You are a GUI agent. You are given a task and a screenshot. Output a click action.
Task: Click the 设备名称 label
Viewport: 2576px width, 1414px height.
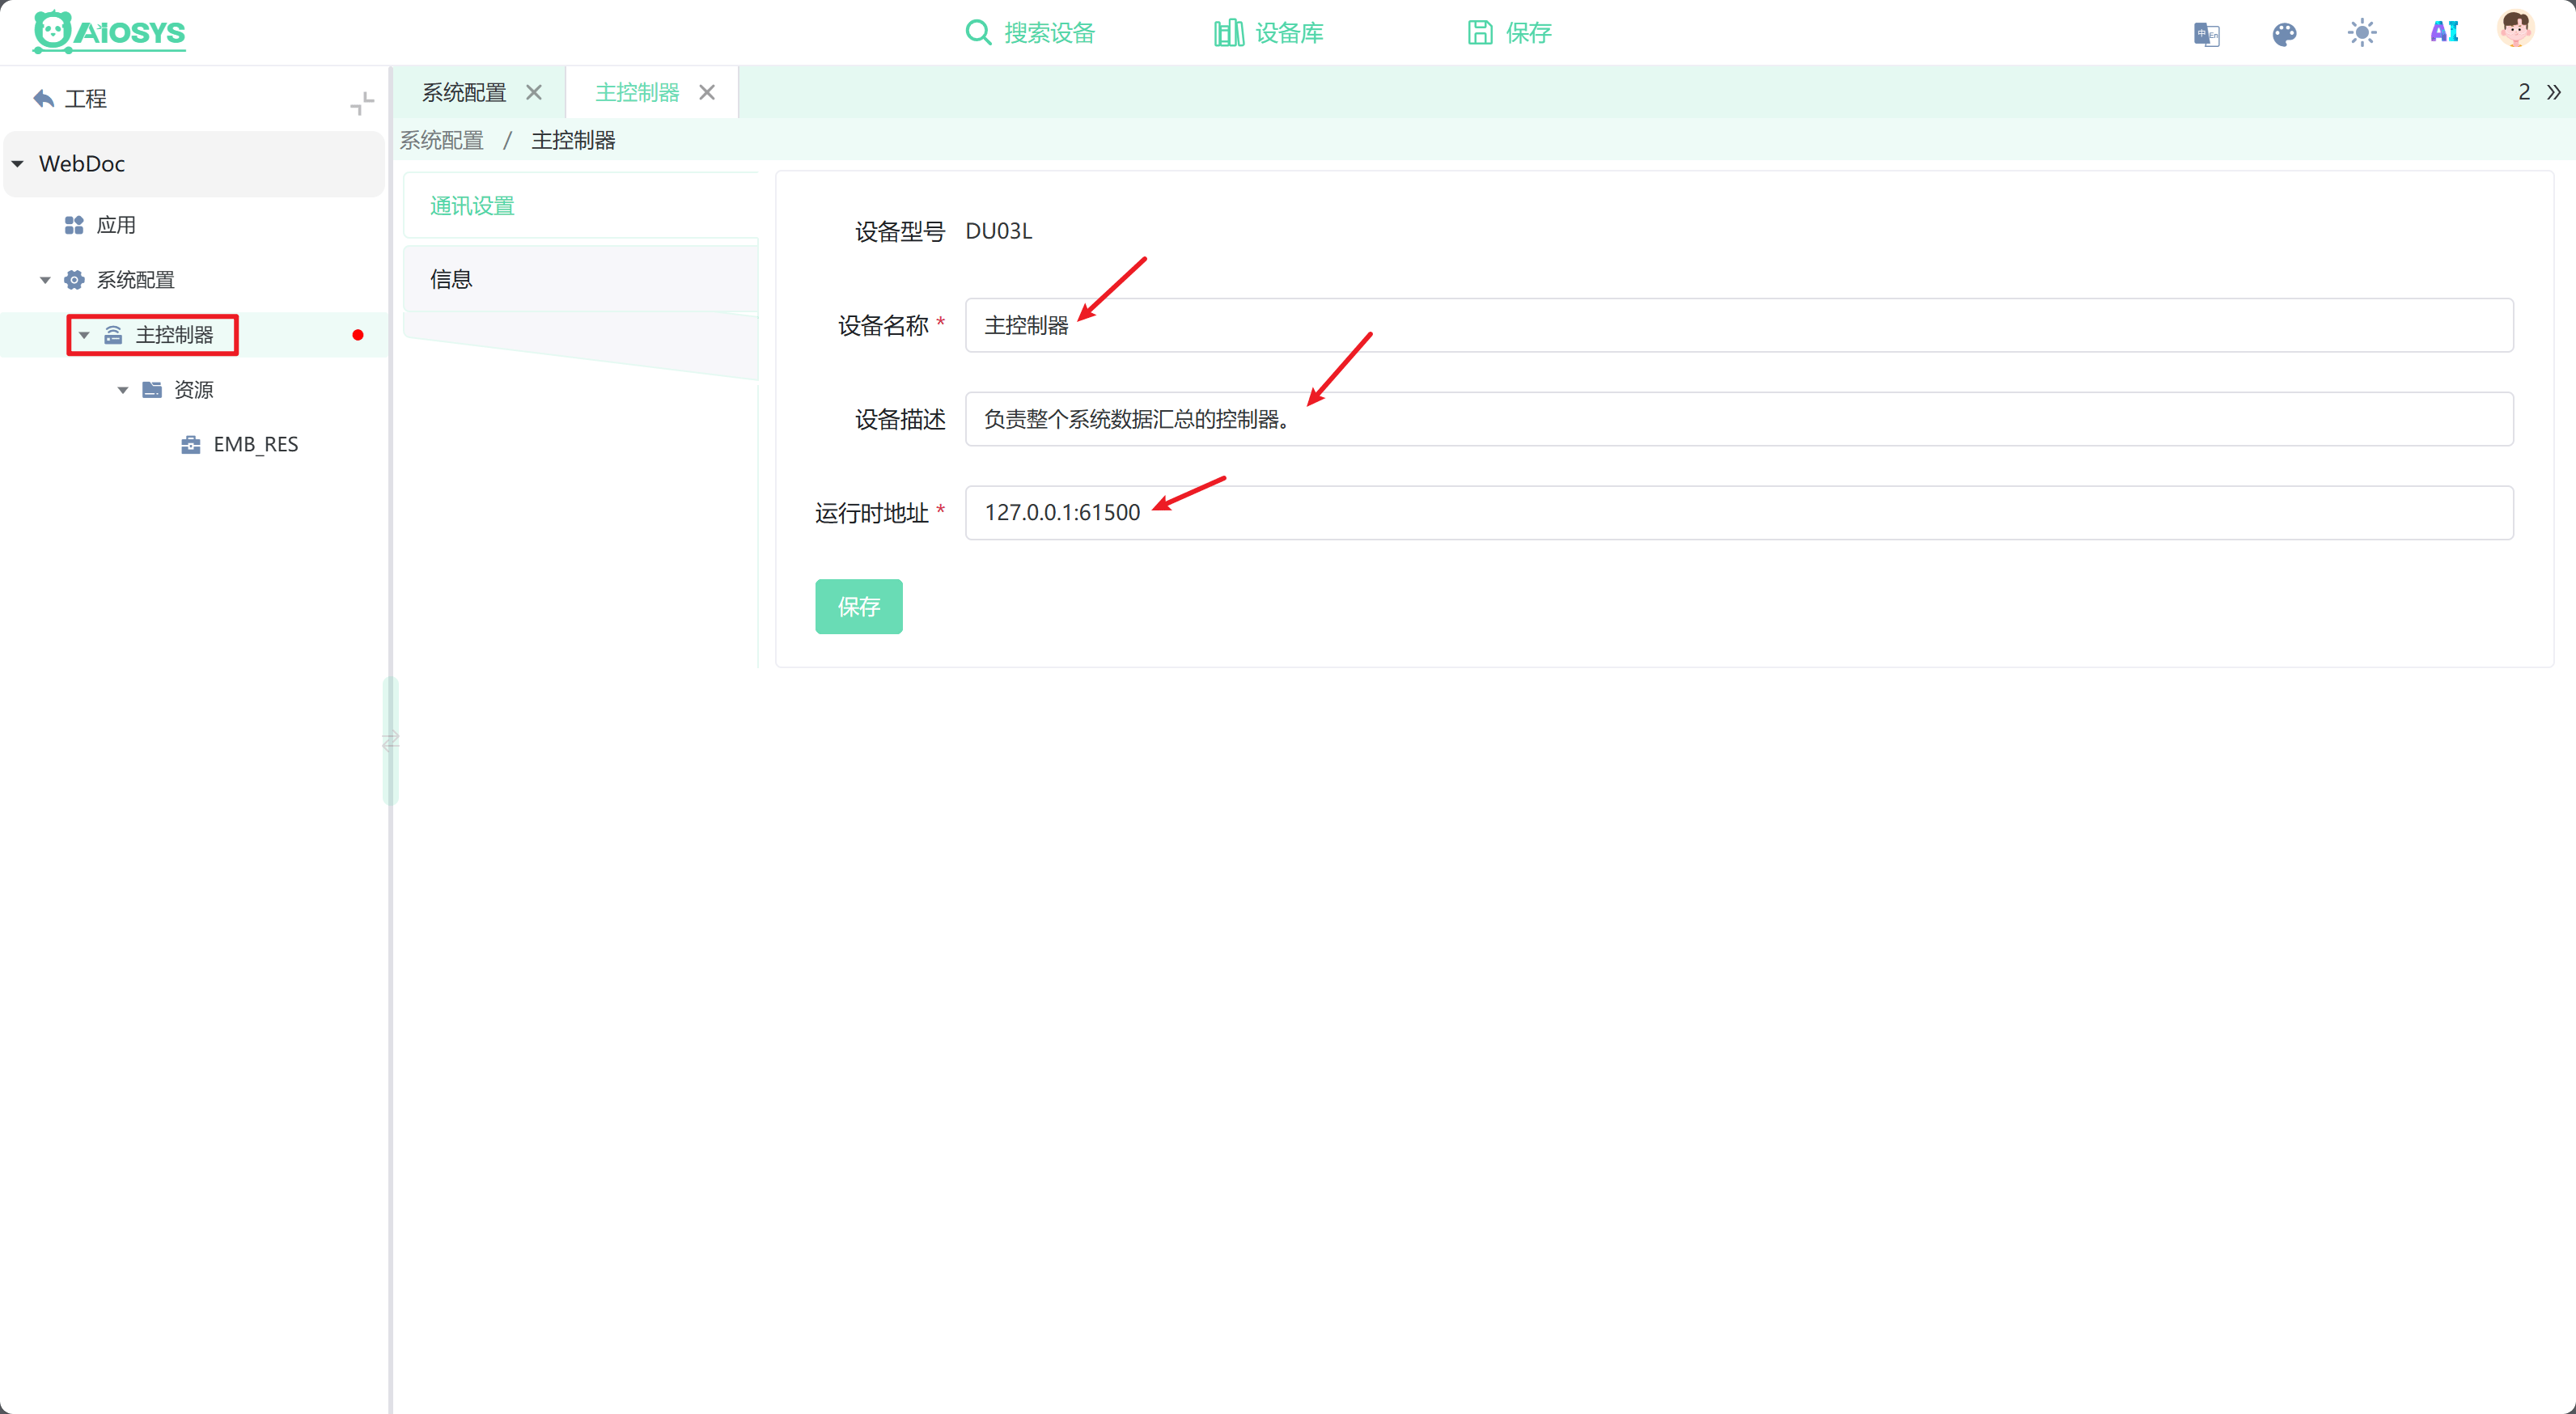pyautogui.click(x=883, y=326)
